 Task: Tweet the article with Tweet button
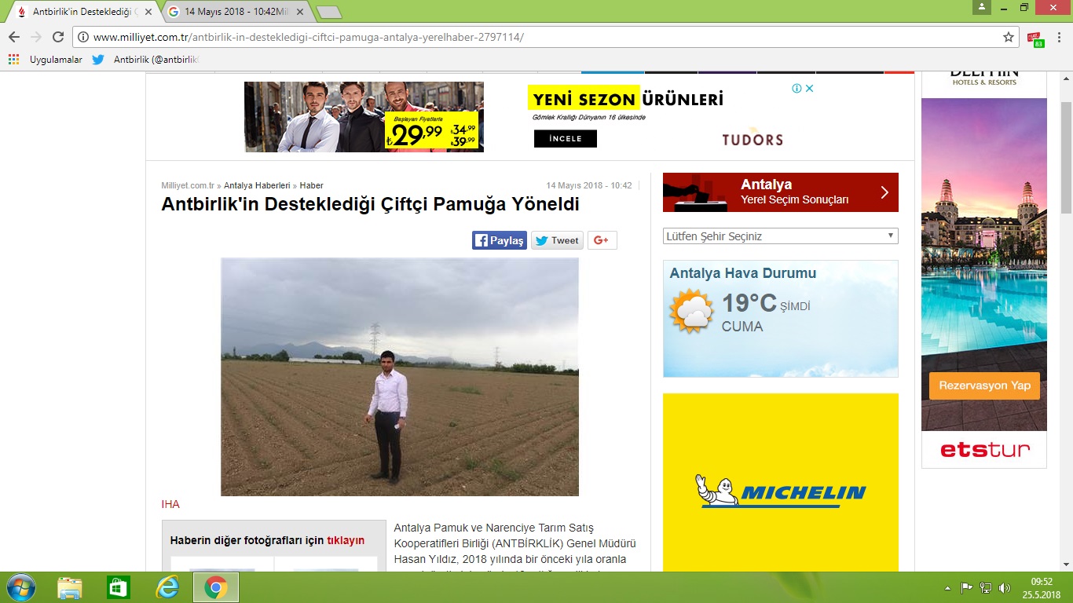pyautogui.click(x=557, y=240)
